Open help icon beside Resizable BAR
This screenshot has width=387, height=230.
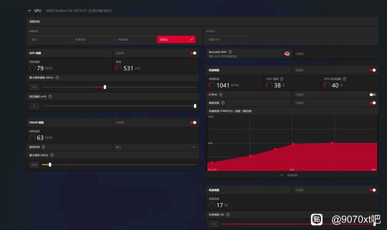tap(230, 52)
